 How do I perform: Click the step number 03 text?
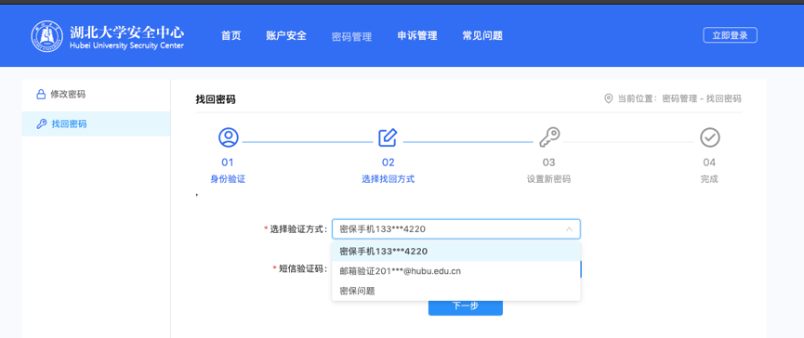548,162
